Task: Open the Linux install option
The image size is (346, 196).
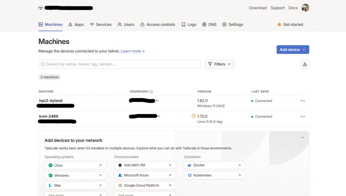Action: pos(75,165)
